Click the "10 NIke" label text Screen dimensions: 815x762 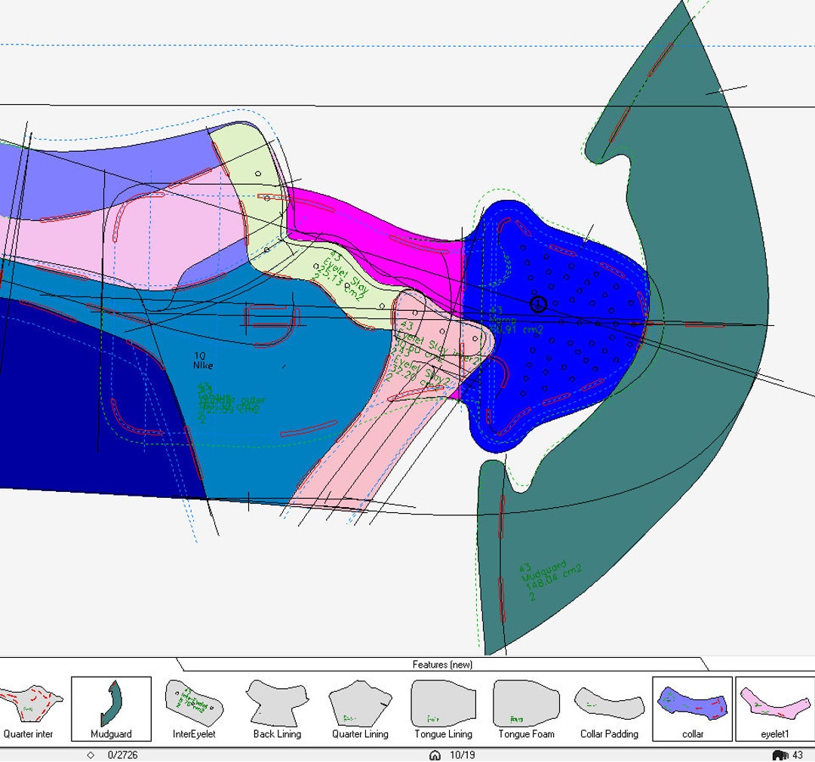coord(203,361)
